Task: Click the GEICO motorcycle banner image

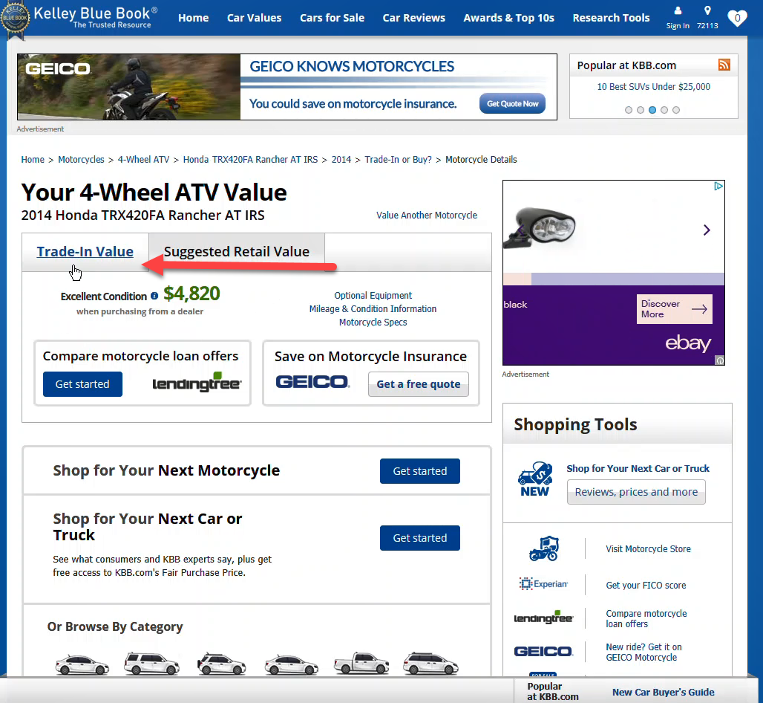Action: coord(129,87)
